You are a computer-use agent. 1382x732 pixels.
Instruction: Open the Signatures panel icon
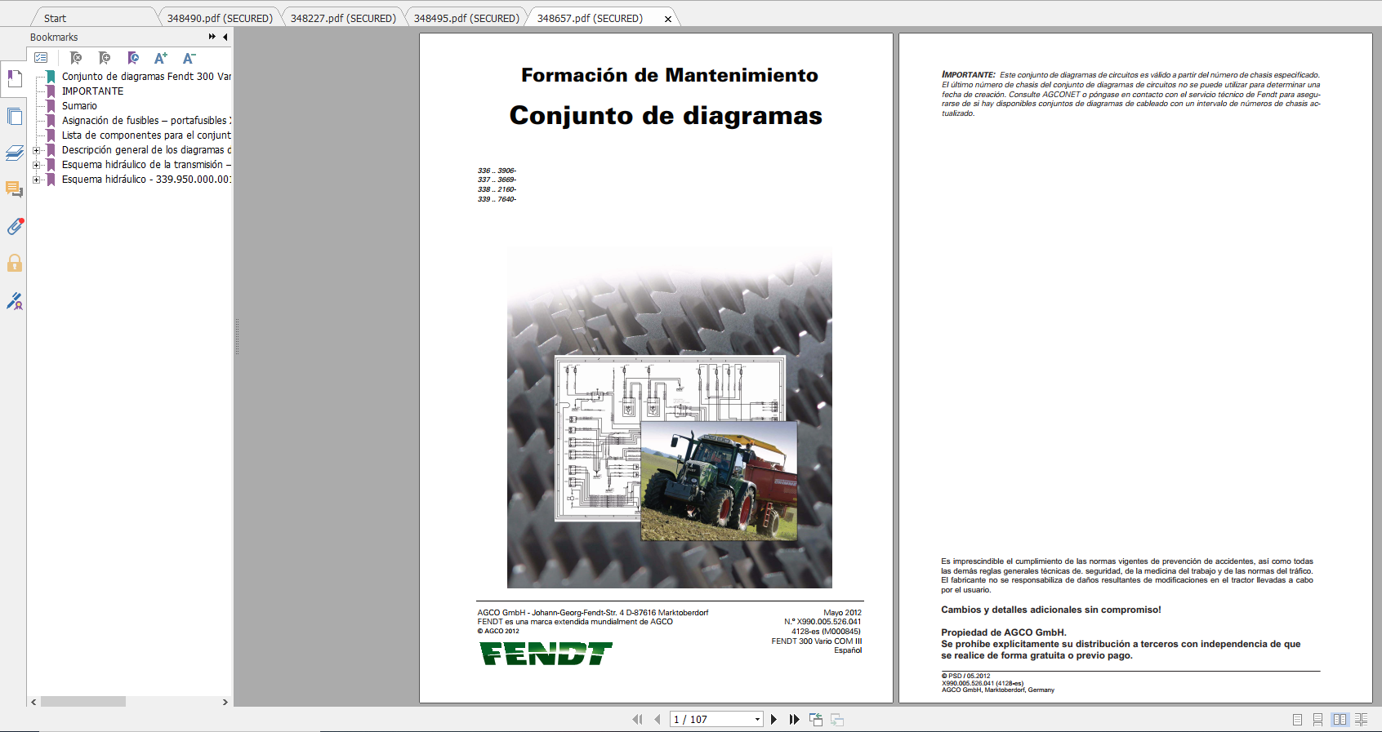click(x=14, y=301)
